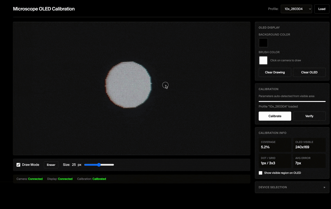Click the Verify button
Viewport: 331px width, 209px height.
[x=309, y=116]
